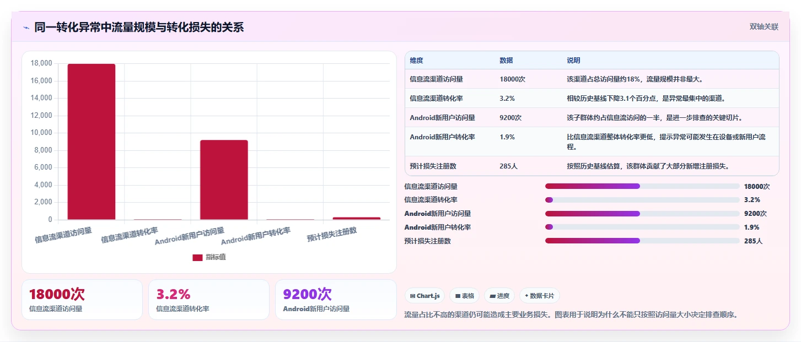The image size is (801, 342).
Task: Click the 双轴关联 tag in the header
Action: coord(764,26)
